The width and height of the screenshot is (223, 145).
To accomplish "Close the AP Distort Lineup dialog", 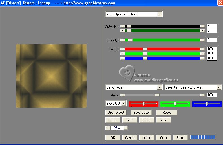I will pyautogui.click(x=220, y=3).
